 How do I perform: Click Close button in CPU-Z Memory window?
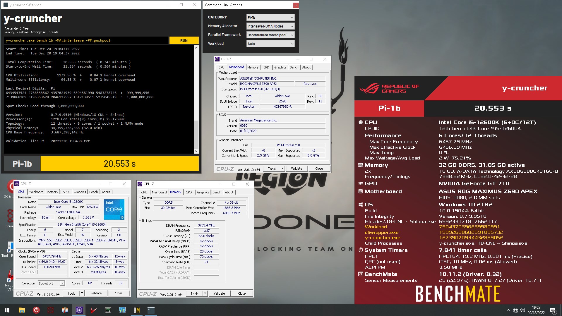pyautogui.click(x=242, y=293)
